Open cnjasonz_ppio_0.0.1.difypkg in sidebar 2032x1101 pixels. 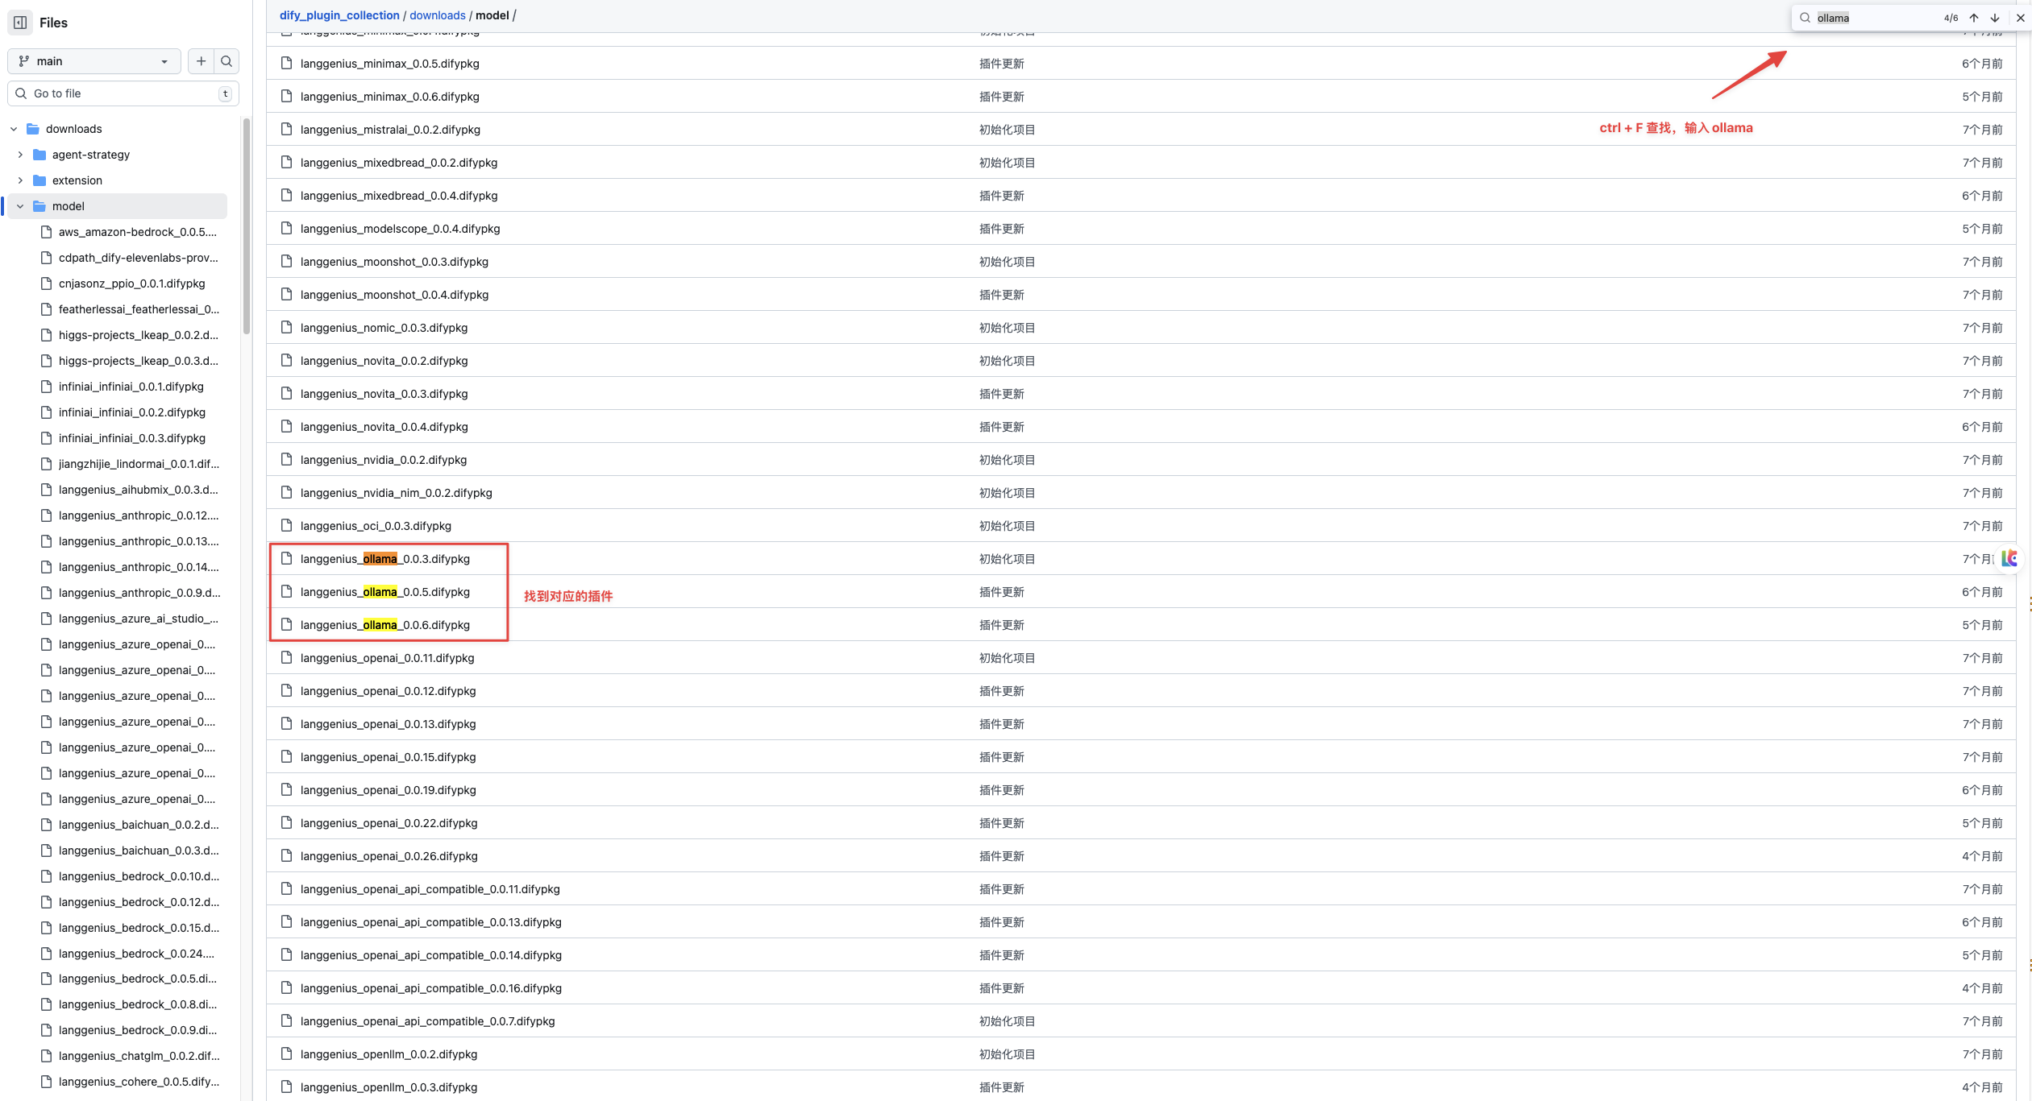coord(132,284)
